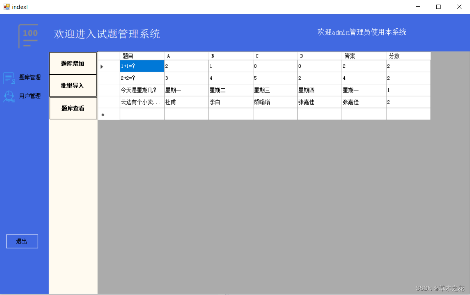The image size is (470, 295).
Task: Close the indexF window
Action: pyautogui.click(x=459, y=7)
